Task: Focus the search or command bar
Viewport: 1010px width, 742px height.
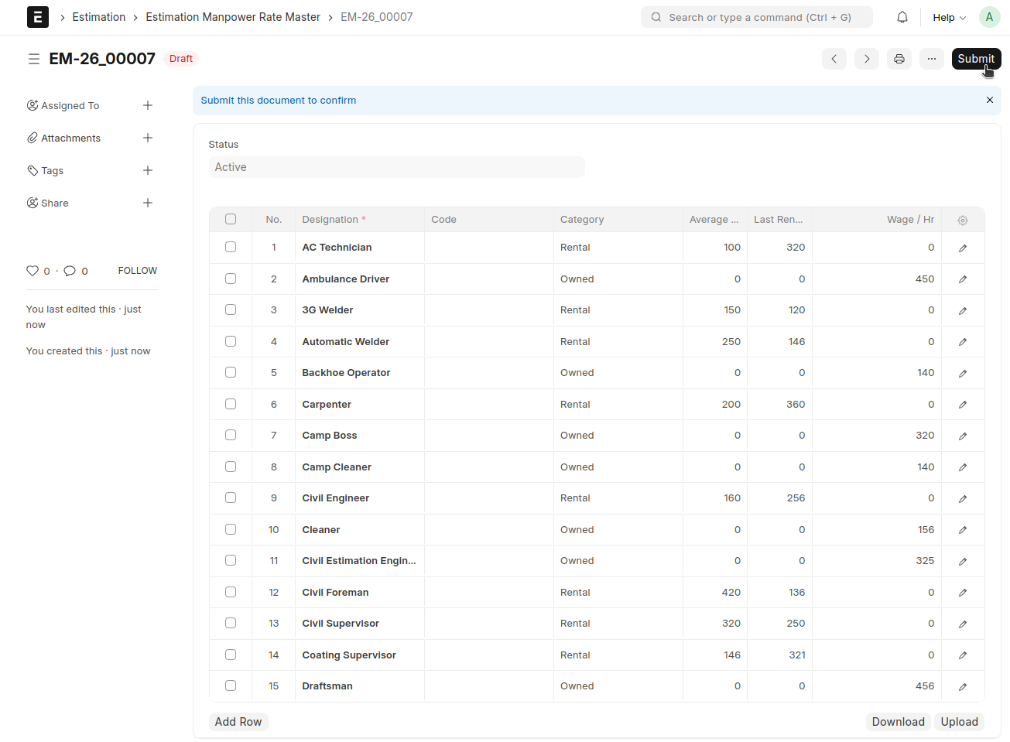Action: click(x=756, y=17)
